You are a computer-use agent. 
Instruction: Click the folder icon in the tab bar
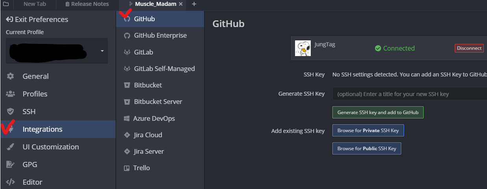point(6,4)
